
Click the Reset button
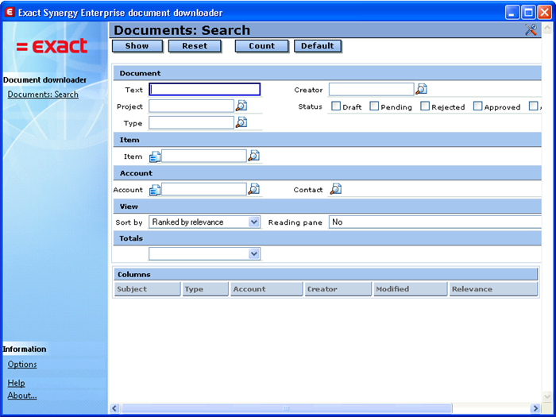(195, 46)
